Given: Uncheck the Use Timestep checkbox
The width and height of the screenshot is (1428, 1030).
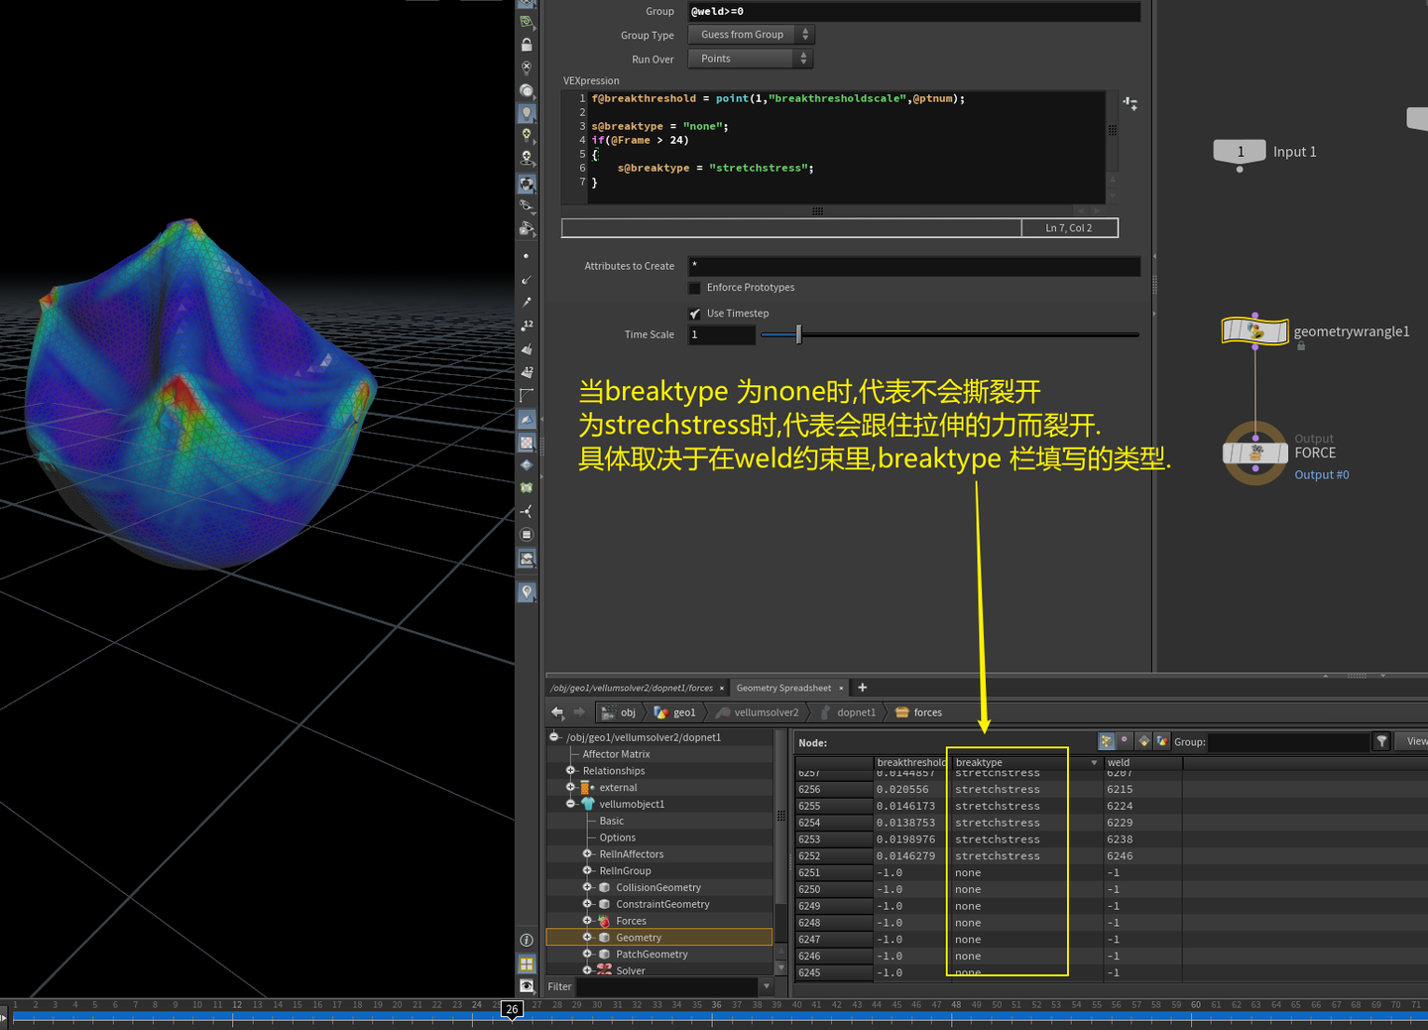Looking at the screenshot, I should (x=694, y=314).
